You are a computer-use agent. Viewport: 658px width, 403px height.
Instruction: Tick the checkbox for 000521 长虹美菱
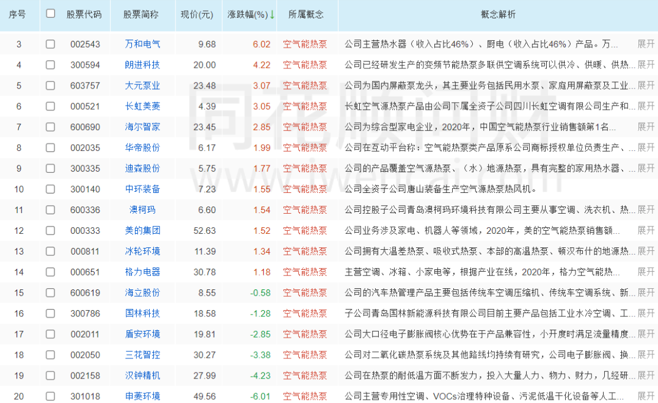[x=50, y=106]
